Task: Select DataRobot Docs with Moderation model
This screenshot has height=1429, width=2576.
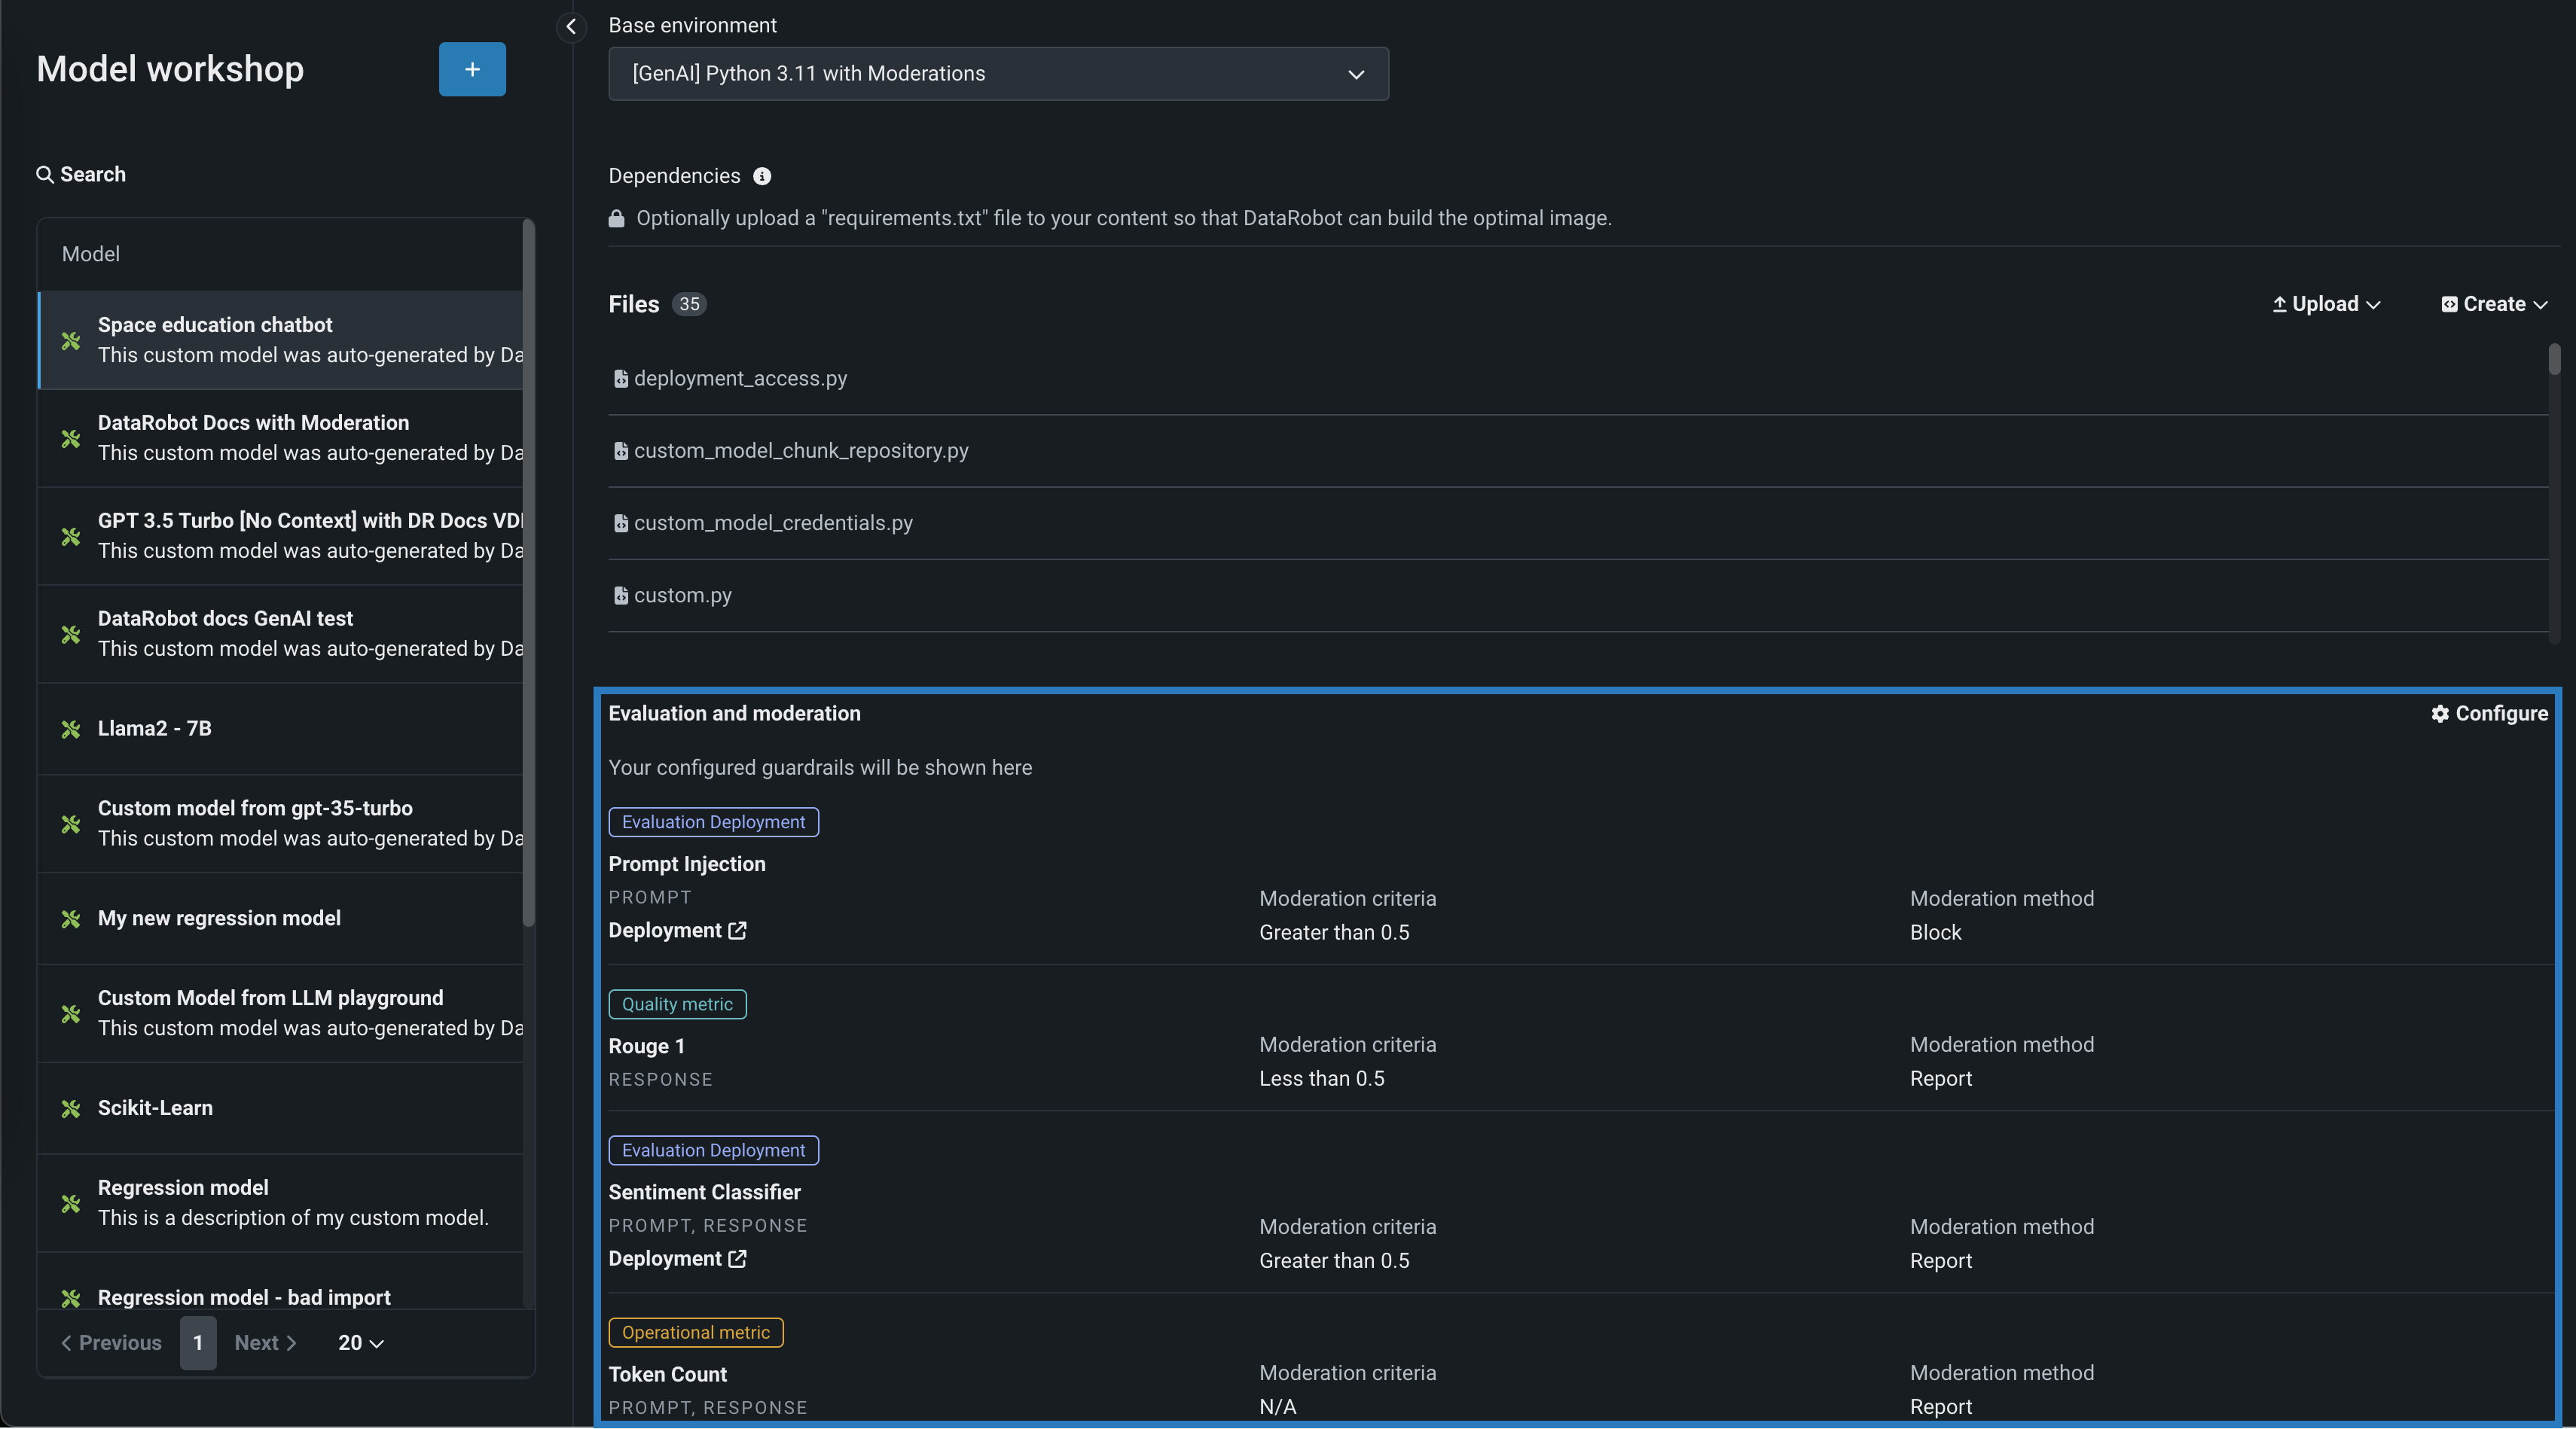Action: (254, 422)
